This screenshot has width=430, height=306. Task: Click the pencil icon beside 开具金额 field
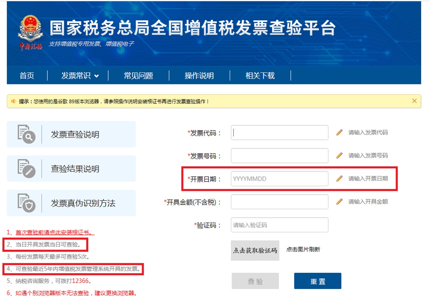340,202
